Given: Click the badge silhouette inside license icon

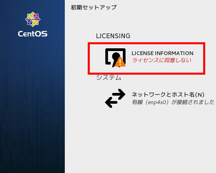Looking at the screenshot, I should [x=115, y=56].
